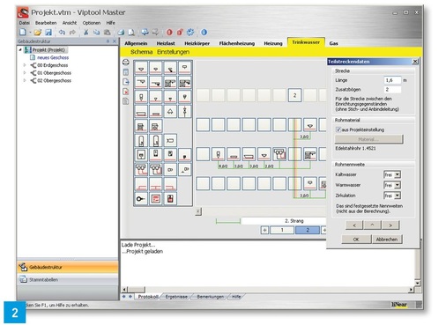This screenshot has width=446, height=325.
Task: Save the project with the floppy disk icon
Action: pyautogui.click(x=48, y=33)
